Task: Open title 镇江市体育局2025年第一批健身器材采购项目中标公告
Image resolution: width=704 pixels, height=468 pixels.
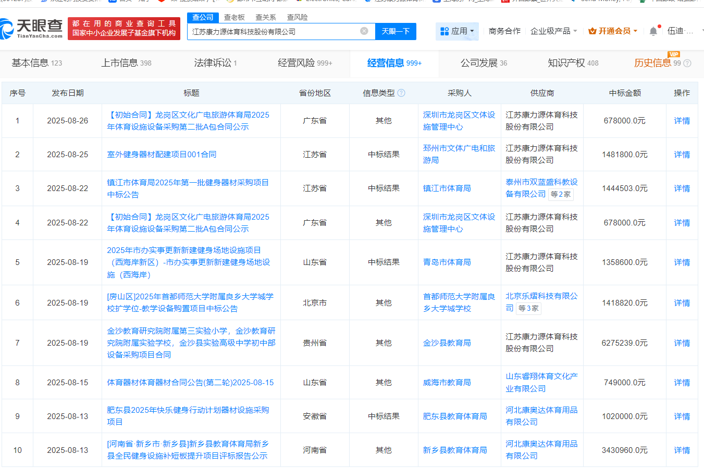Action: [x=188, y=188]
